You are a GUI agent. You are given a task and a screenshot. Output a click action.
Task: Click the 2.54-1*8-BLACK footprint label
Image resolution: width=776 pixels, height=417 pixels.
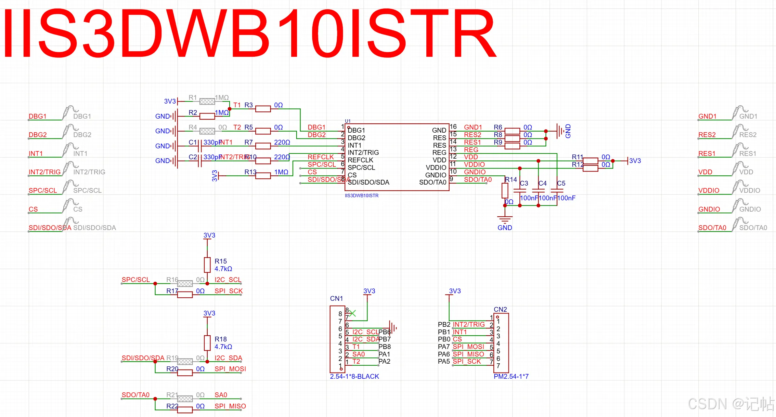pyautogui.click(x=354, y=376)
